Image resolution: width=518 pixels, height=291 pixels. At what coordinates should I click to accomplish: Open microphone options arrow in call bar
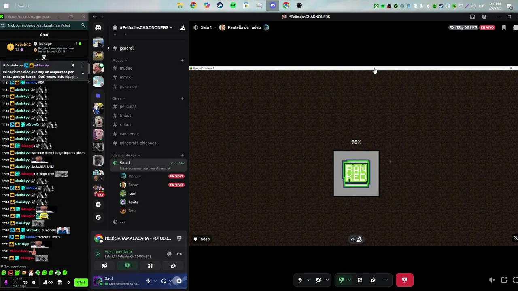tap(308, 280)
